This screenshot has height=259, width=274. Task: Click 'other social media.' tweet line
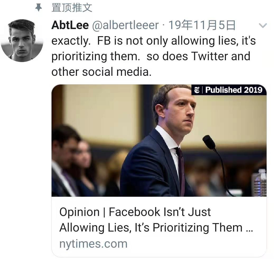point(101,72)
